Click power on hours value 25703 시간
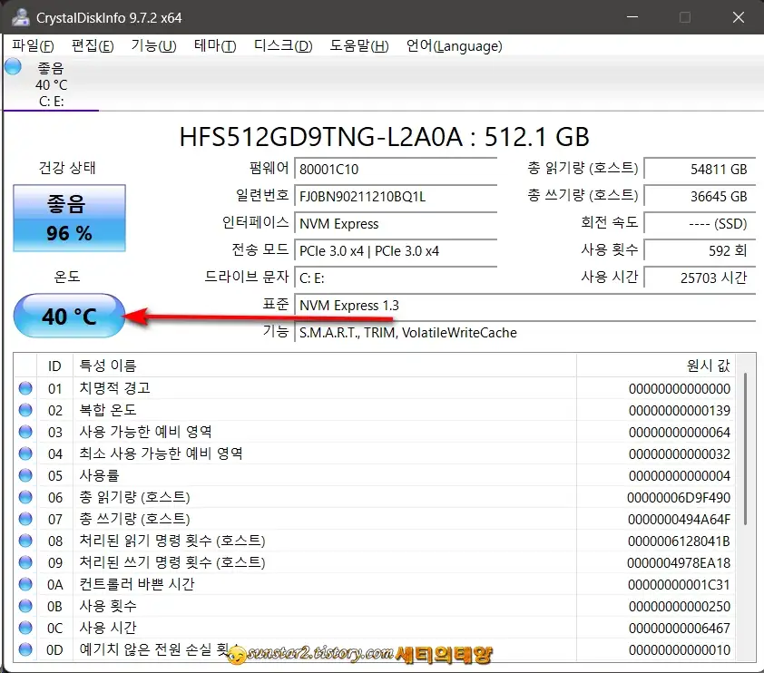Screen dimensions: 764x673 [700, 278]
